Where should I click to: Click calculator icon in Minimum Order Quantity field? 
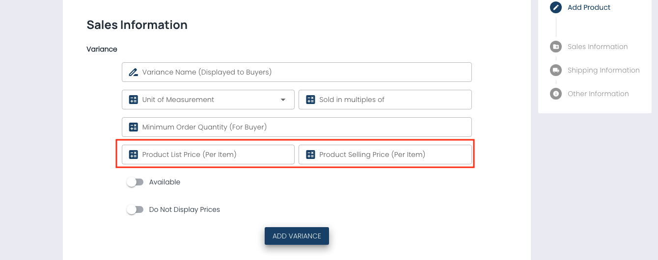133,127
